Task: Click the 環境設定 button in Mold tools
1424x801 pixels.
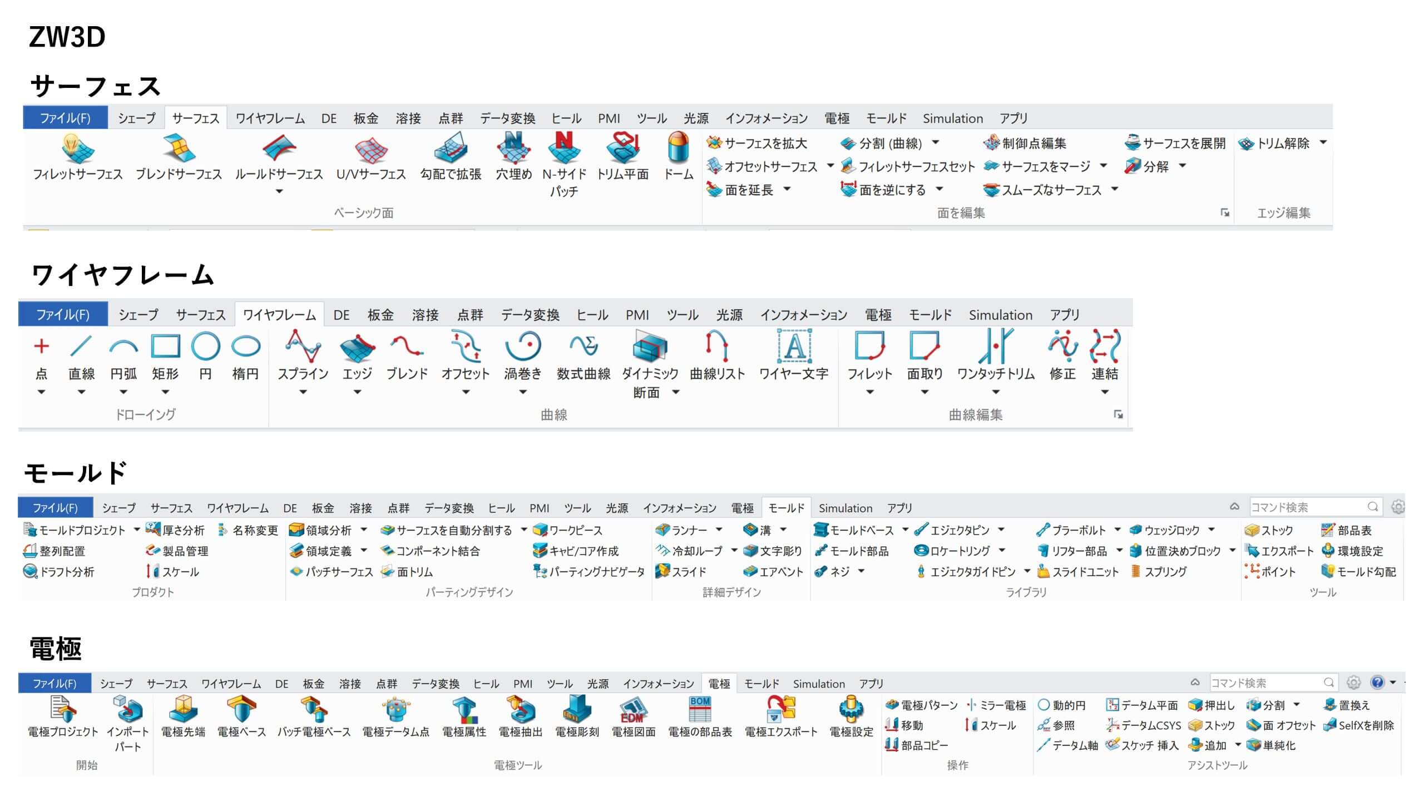Action: (x=1352, y=551)
